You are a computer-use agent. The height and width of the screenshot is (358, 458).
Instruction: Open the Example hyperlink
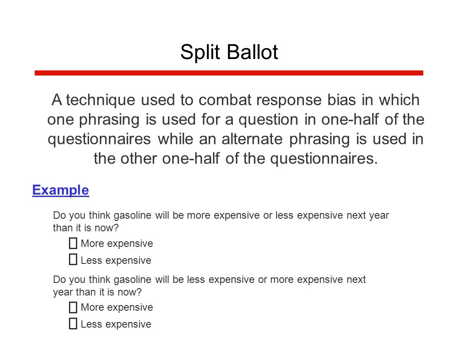(x=60, y=190)
